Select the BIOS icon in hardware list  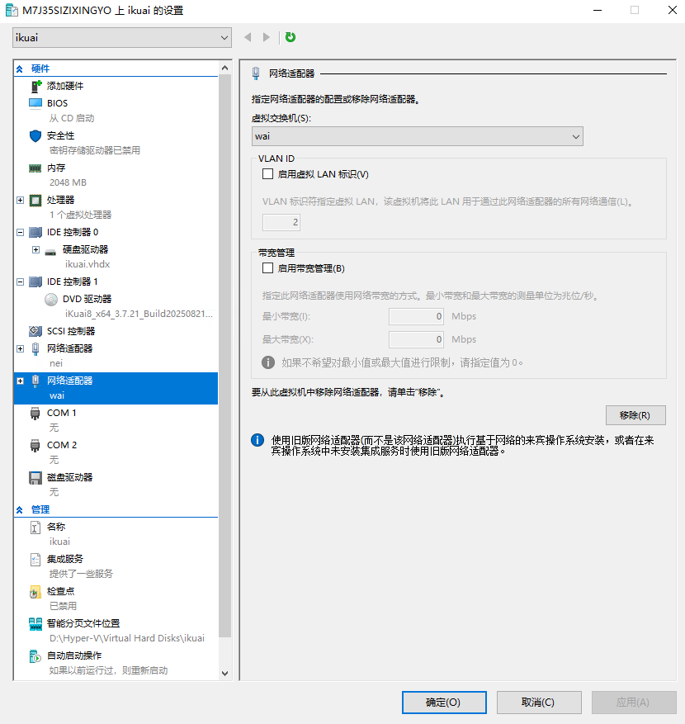(x=35, y=103)
